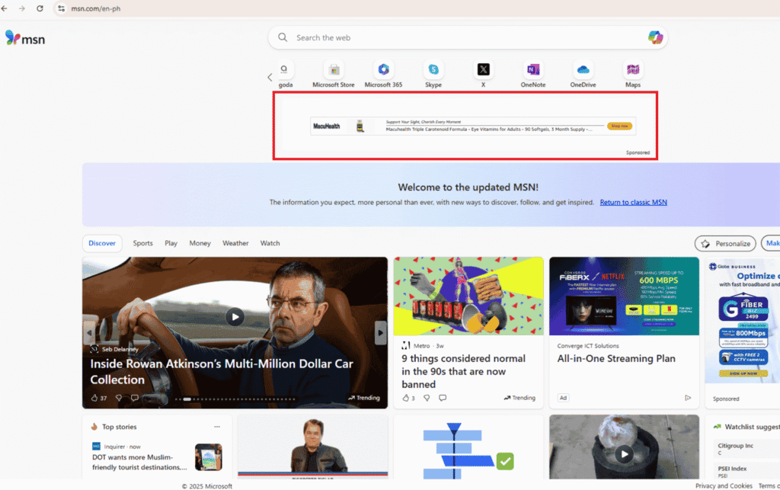
Task: Toggle the heart reaction on the Rowan Atkinson story
Action: (118, 397)
